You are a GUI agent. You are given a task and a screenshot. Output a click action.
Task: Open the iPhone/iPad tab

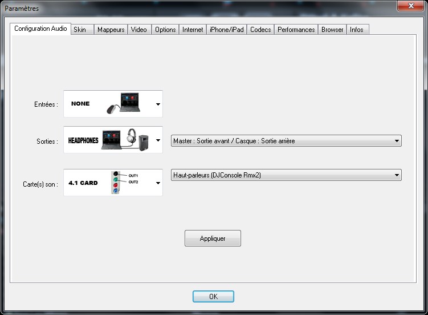(227, 30)
